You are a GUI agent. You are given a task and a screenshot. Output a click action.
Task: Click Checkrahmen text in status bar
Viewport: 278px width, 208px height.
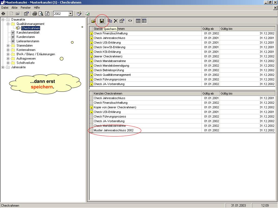point(10,206)
